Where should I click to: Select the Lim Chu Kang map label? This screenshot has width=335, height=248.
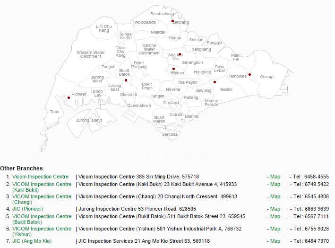click(x=104, y=28)
